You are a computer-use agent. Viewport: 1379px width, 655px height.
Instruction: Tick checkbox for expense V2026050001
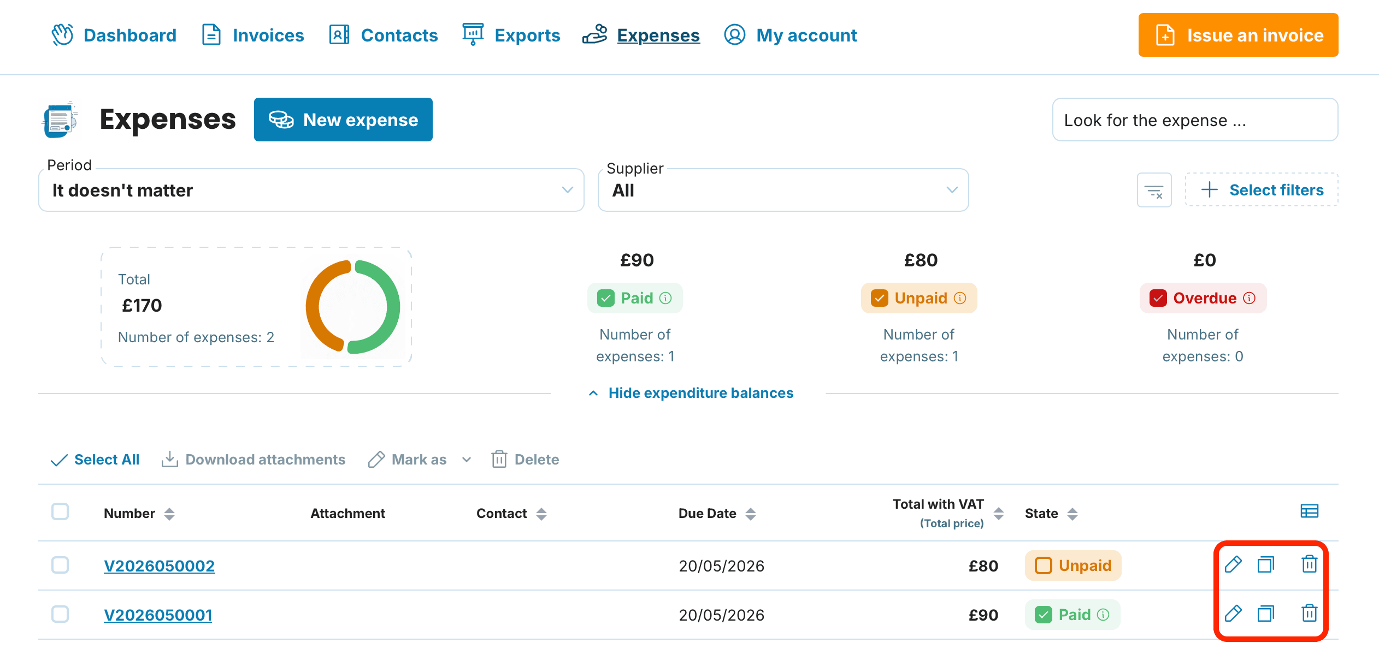(x=60, y=614)
